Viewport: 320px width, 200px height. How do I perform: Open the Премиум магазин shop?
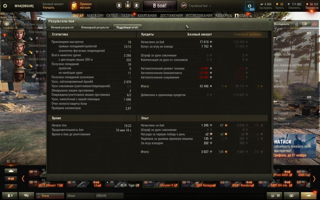point(82,6)
